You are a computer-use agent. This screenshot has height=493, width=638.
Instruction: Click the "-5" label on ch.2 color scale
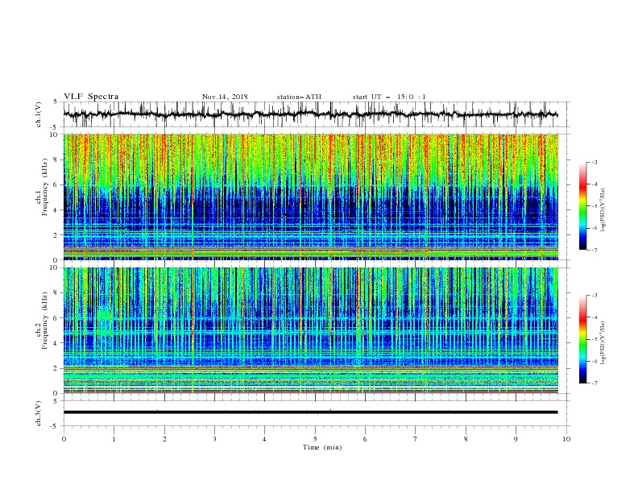(594, 339)
